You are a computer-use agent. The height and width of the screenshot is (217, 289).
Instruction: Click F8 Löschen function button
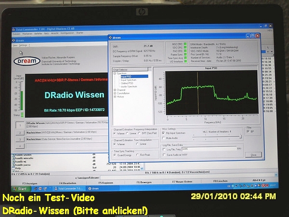coord(220,181)
